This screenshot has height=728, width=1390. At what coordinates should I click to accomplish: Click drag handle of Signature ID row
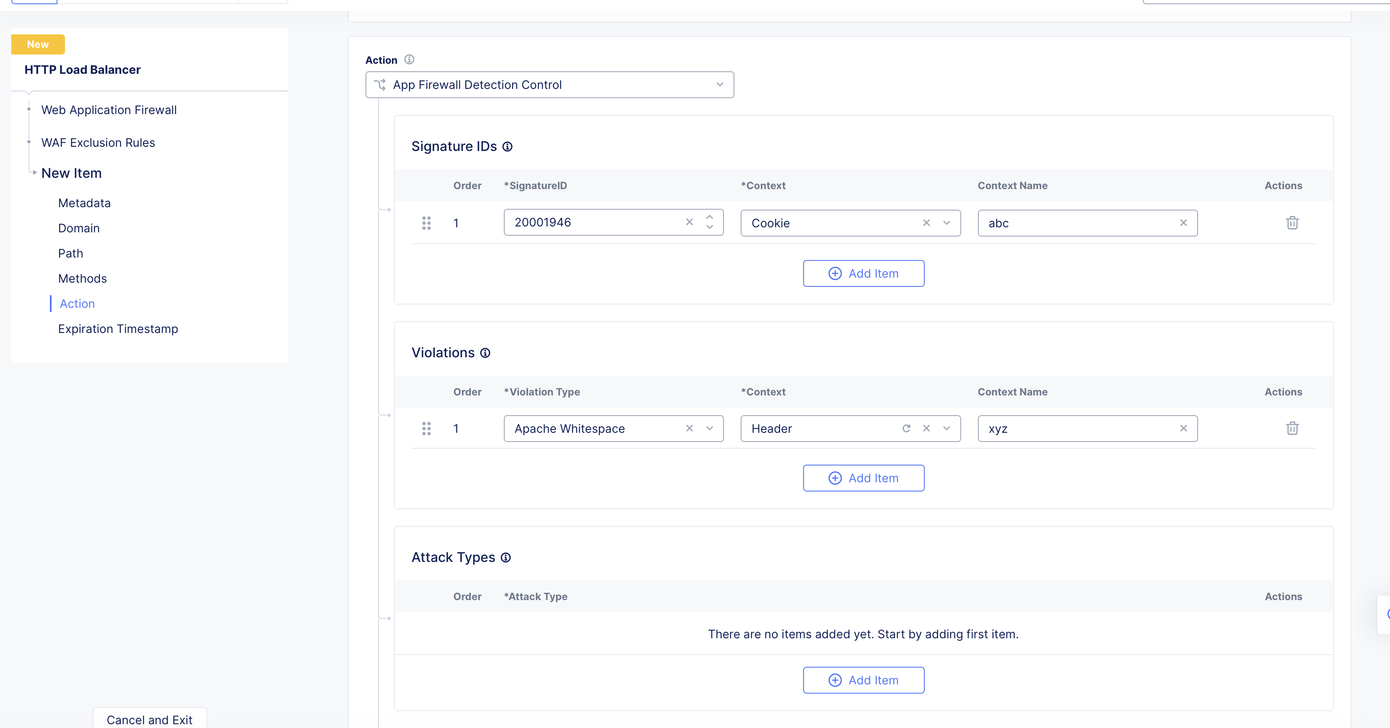[x=426, y=223]
